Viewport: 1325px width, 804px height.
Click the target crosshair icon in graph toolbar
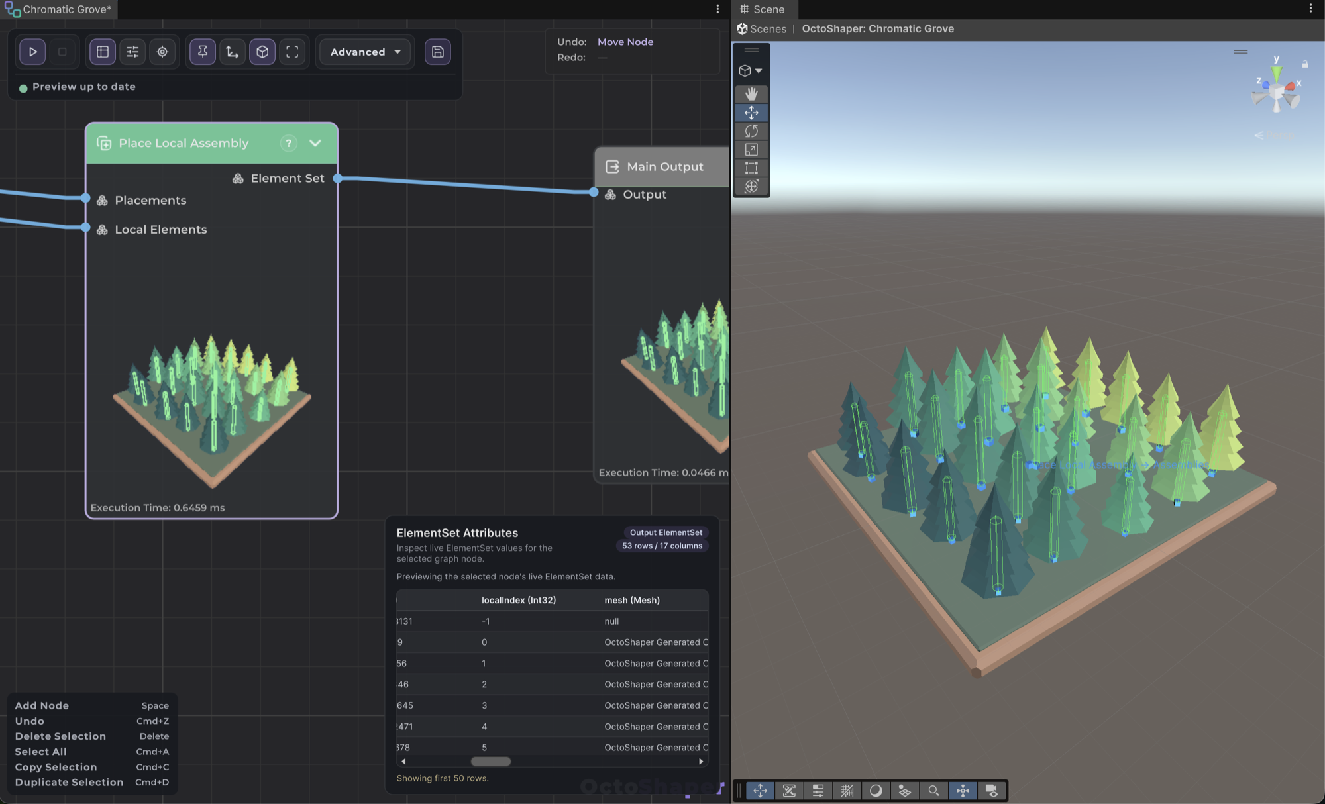click(x=162, y=52)
